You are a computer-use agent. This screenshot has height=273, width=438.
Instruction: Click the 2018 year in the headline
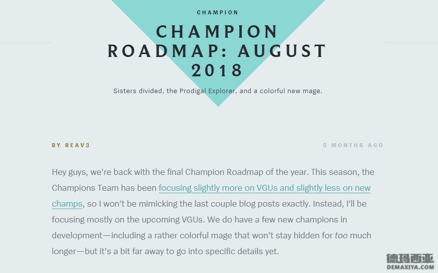pos(217,70)
